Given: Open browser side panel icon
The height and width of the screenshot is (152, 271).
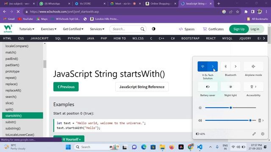Looking at the screenshot, I should tap(253, 11).
